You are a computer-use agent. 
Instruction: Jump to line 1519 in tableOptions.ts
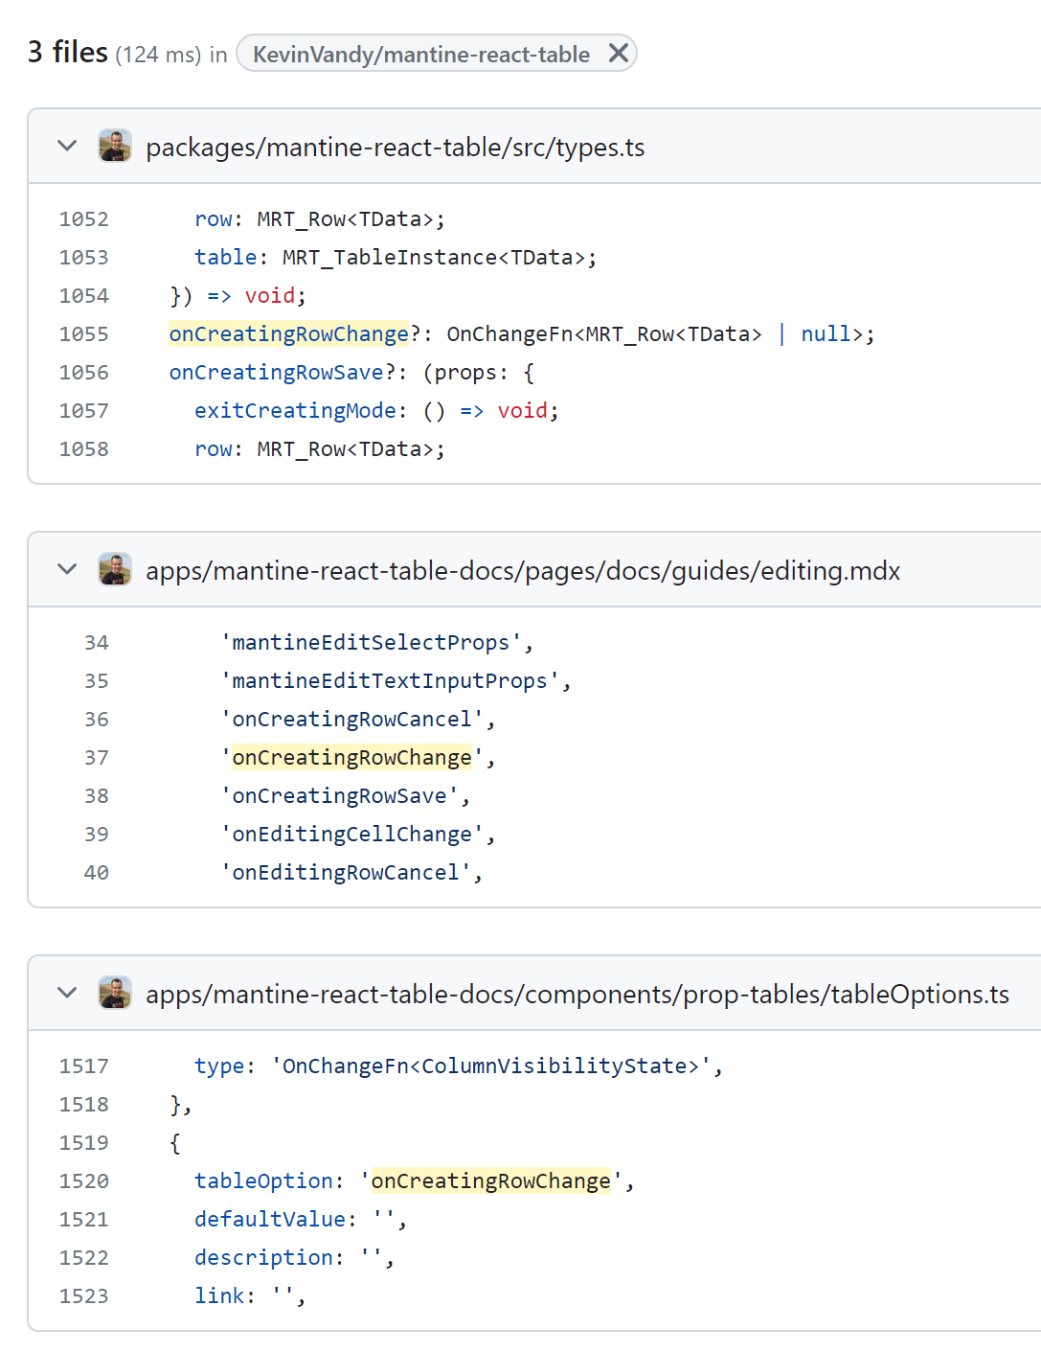pyautogui.click(x=84, y=1143)
